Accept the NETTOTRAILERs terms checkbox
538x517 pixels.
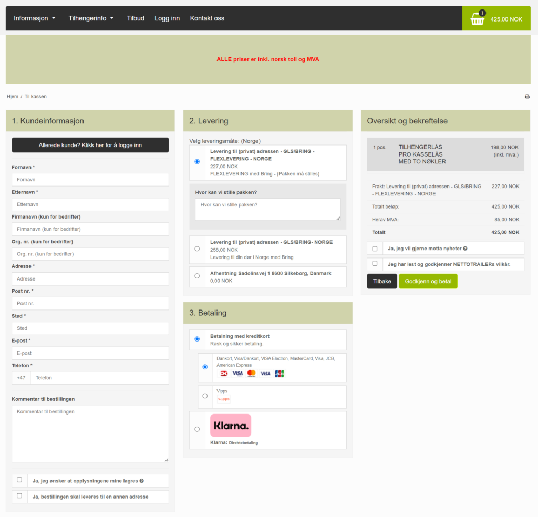(375, 264)
